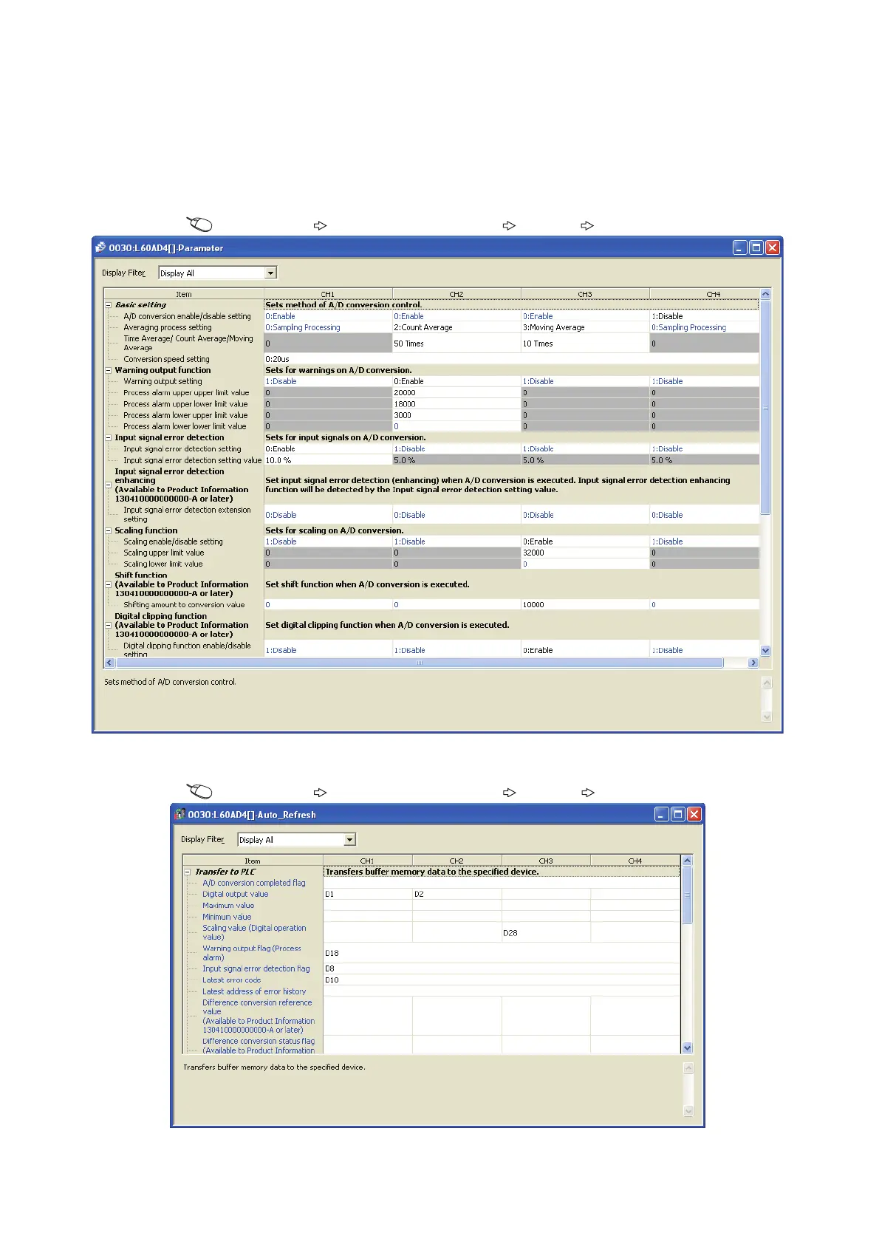Screen dimensions: 879x1244
Task: Maximize the Auto_Refresh window
Action: 678,814
